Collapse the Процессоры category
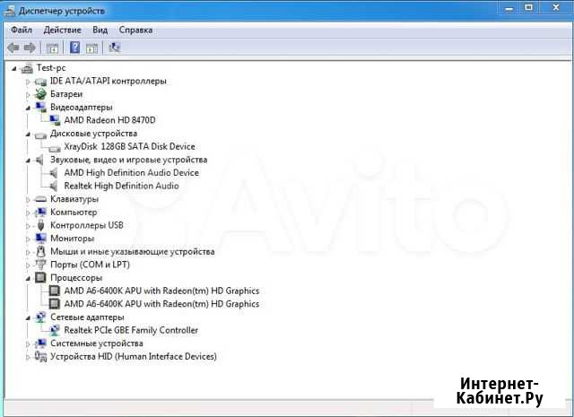574x417 pixels. [x=28, y=278]
